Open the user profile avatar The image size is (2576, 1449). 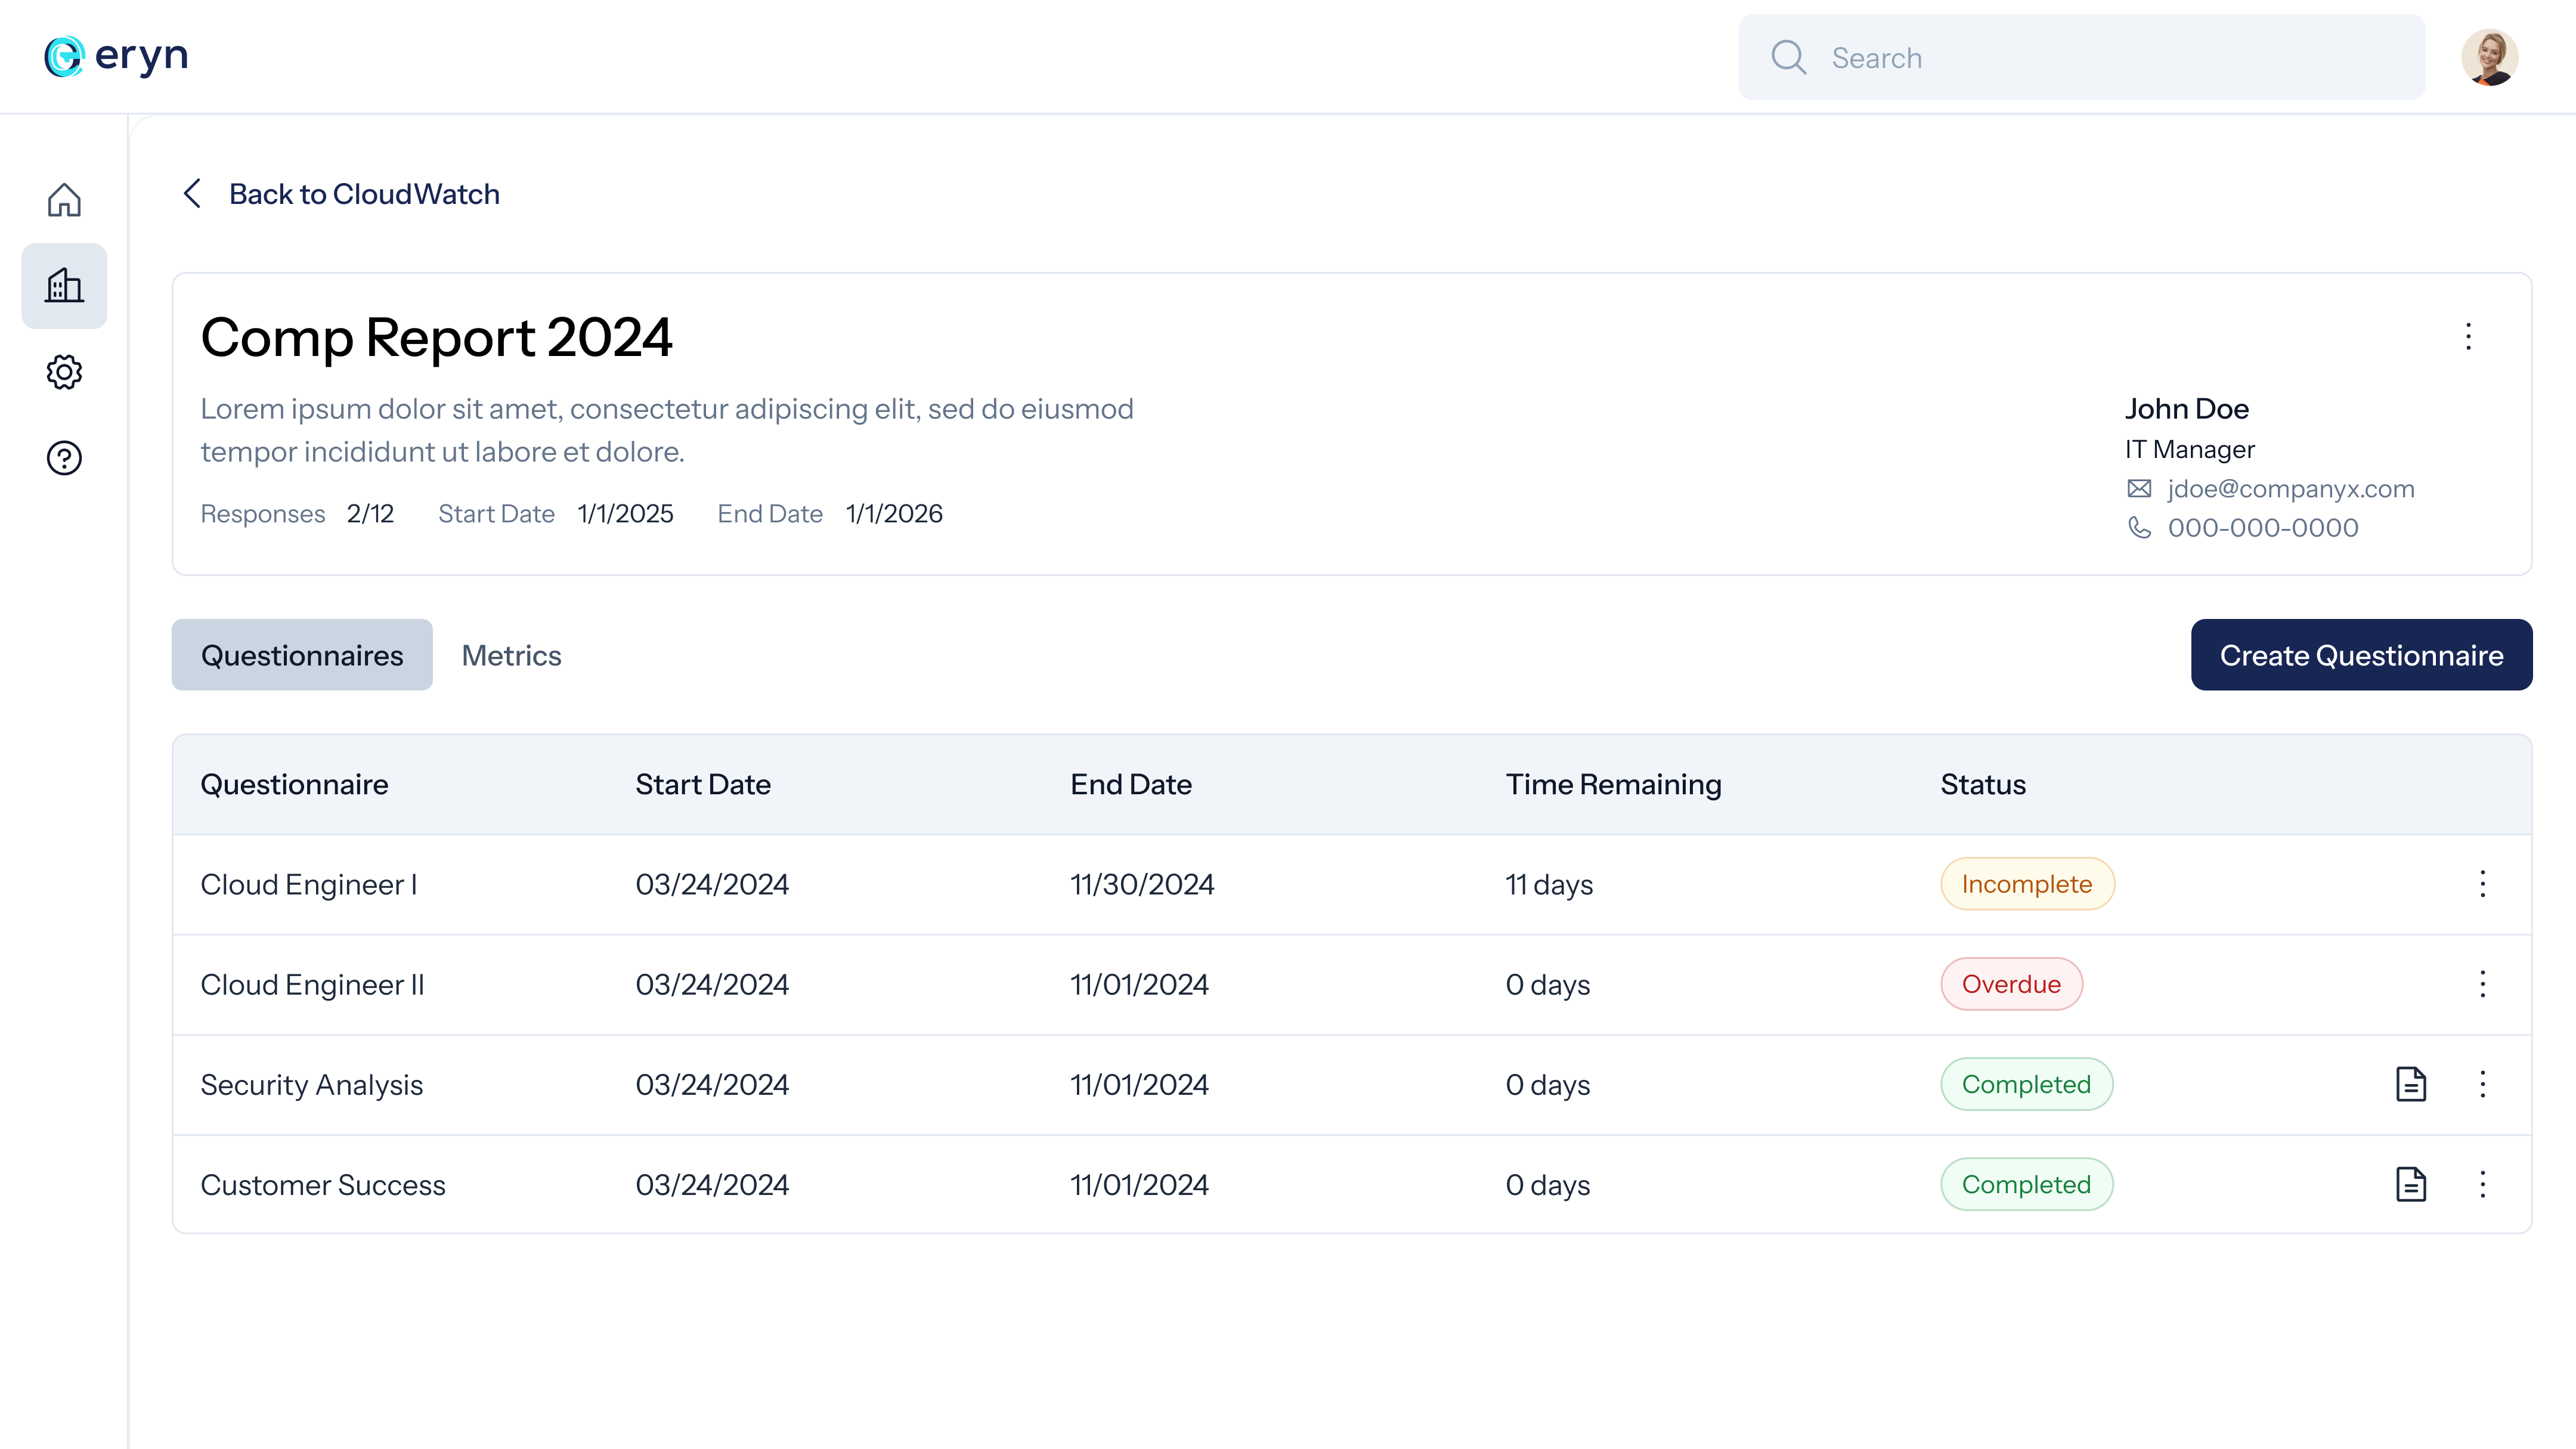pos(2489,57)
